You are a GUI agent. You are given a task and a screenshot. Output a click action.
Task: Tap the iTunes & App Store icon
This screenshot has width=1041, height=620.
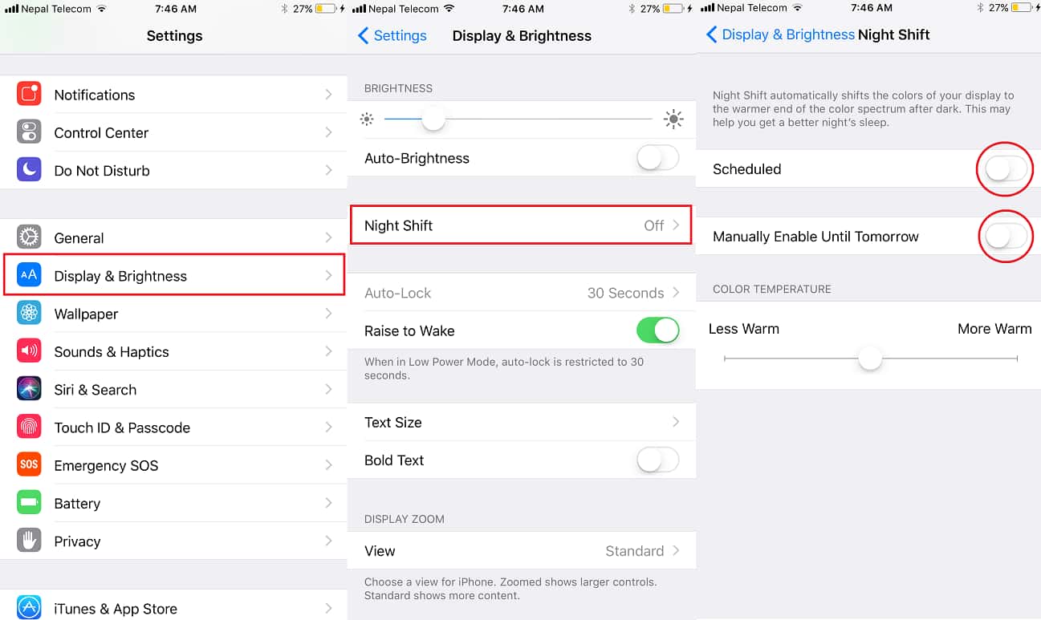29,608
